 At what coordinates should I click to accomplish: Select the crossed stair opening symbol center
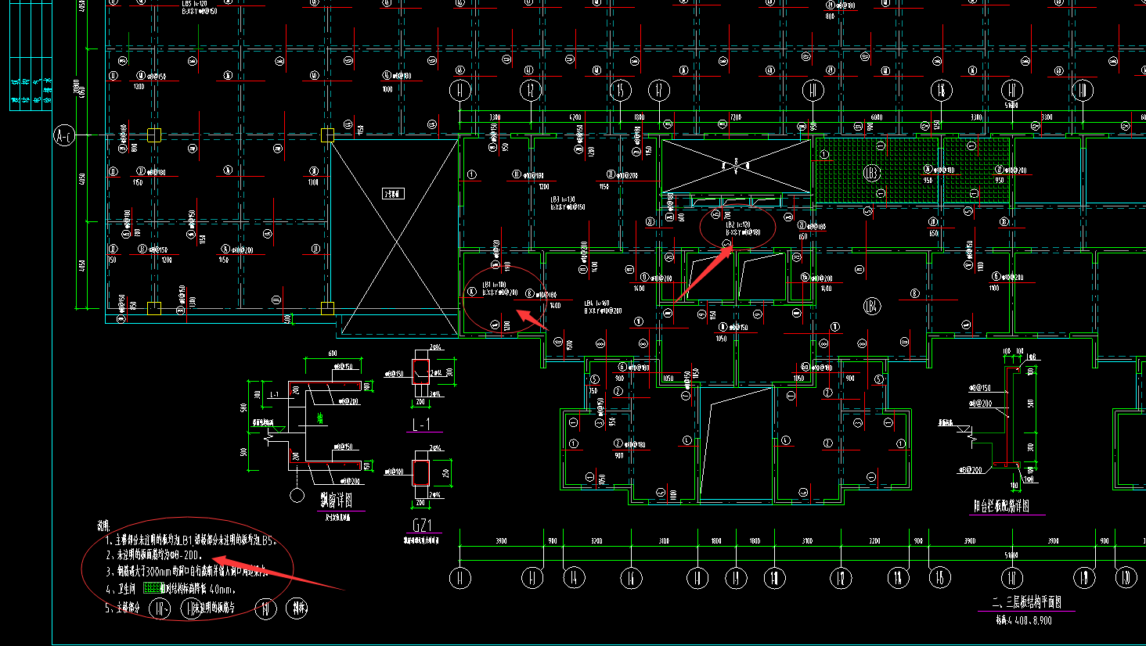pyautogui.click(x=736, y=165)
